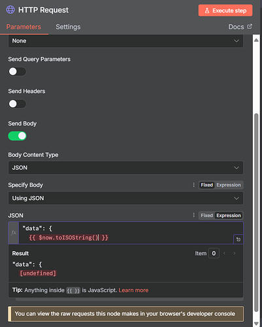Enable Send Query Parameters toggle
The width and height of the screenshot is (262, 327).
[17, 71]
